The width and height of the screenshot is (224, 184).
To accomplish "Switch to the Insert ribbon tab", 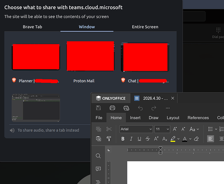I will click(135, 118).
